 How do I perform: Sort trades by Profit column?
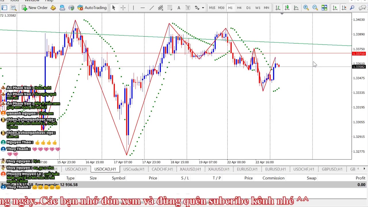[x=361, y=178]
